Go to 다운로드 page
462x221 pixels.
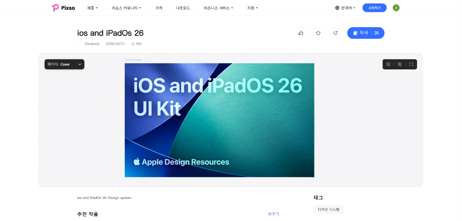(183, 8)
